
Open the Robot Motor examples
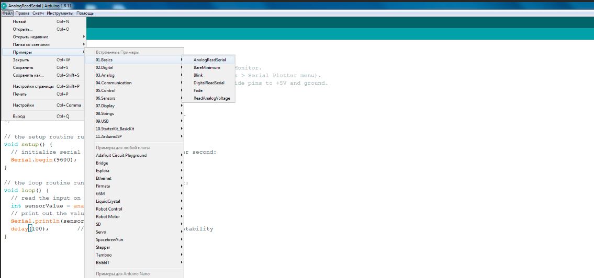tap(134, 217)
